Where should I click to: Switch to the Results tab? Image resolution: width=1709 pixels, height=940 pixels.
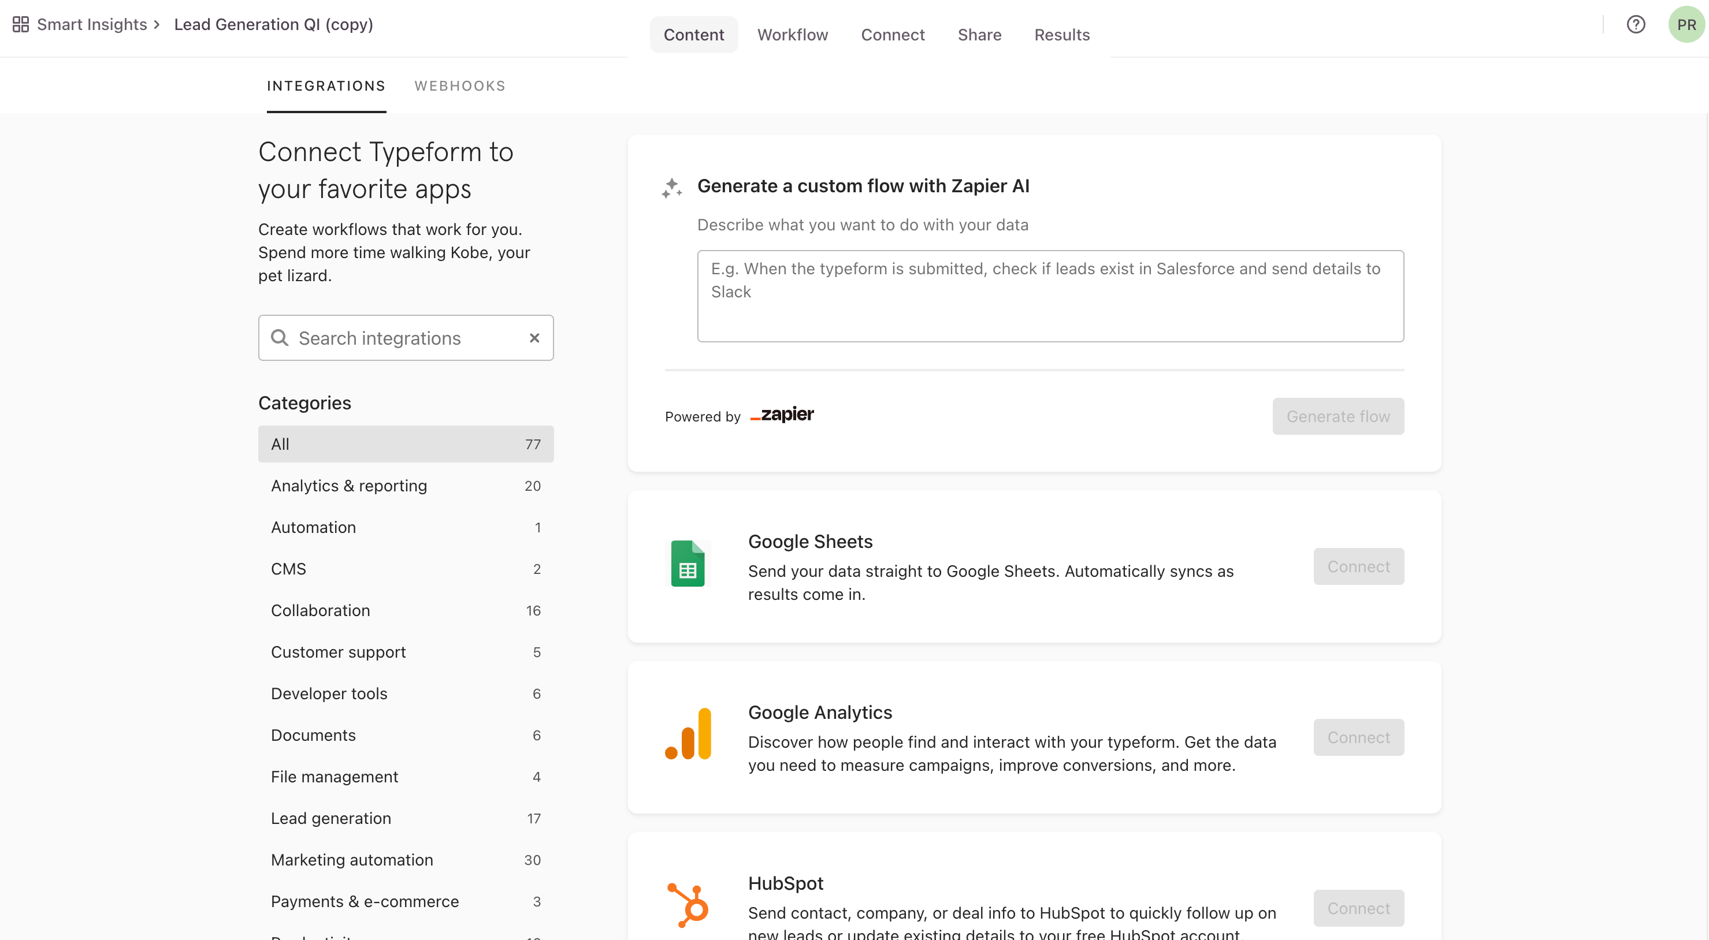(x=1061, y=35)
